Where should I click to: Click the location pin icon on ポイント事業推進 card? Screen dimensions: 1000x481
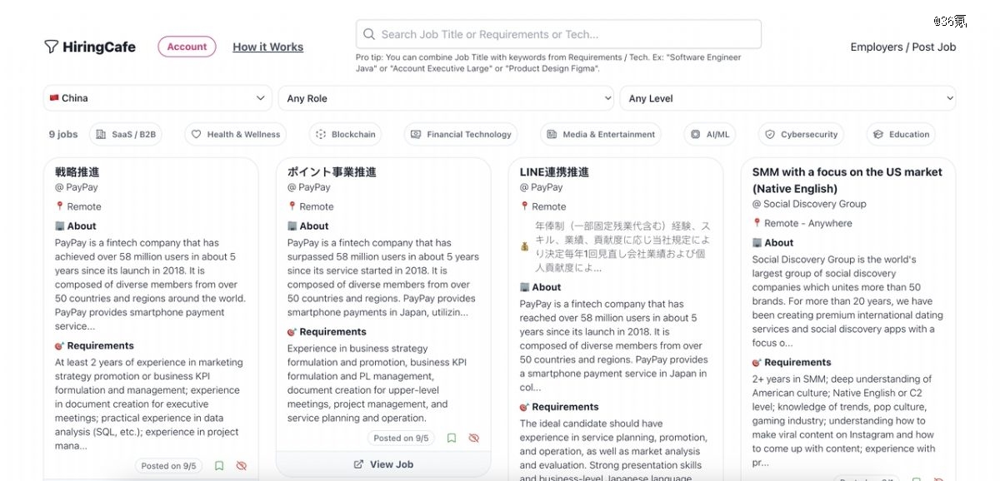[x=292, y=206]
